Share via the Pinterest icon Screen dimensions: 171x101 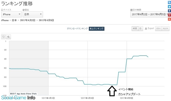pyautogui.click(x=169, y=15)
